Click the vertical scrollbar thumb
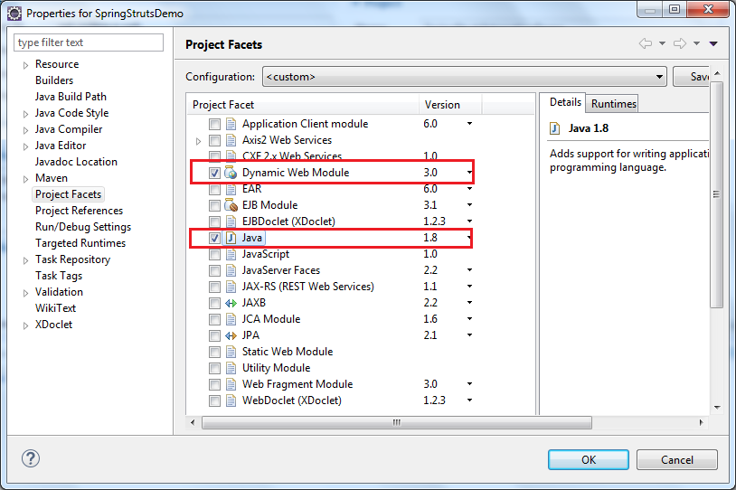The width and height of the screenshot is (736, 490). click(716, 194)
